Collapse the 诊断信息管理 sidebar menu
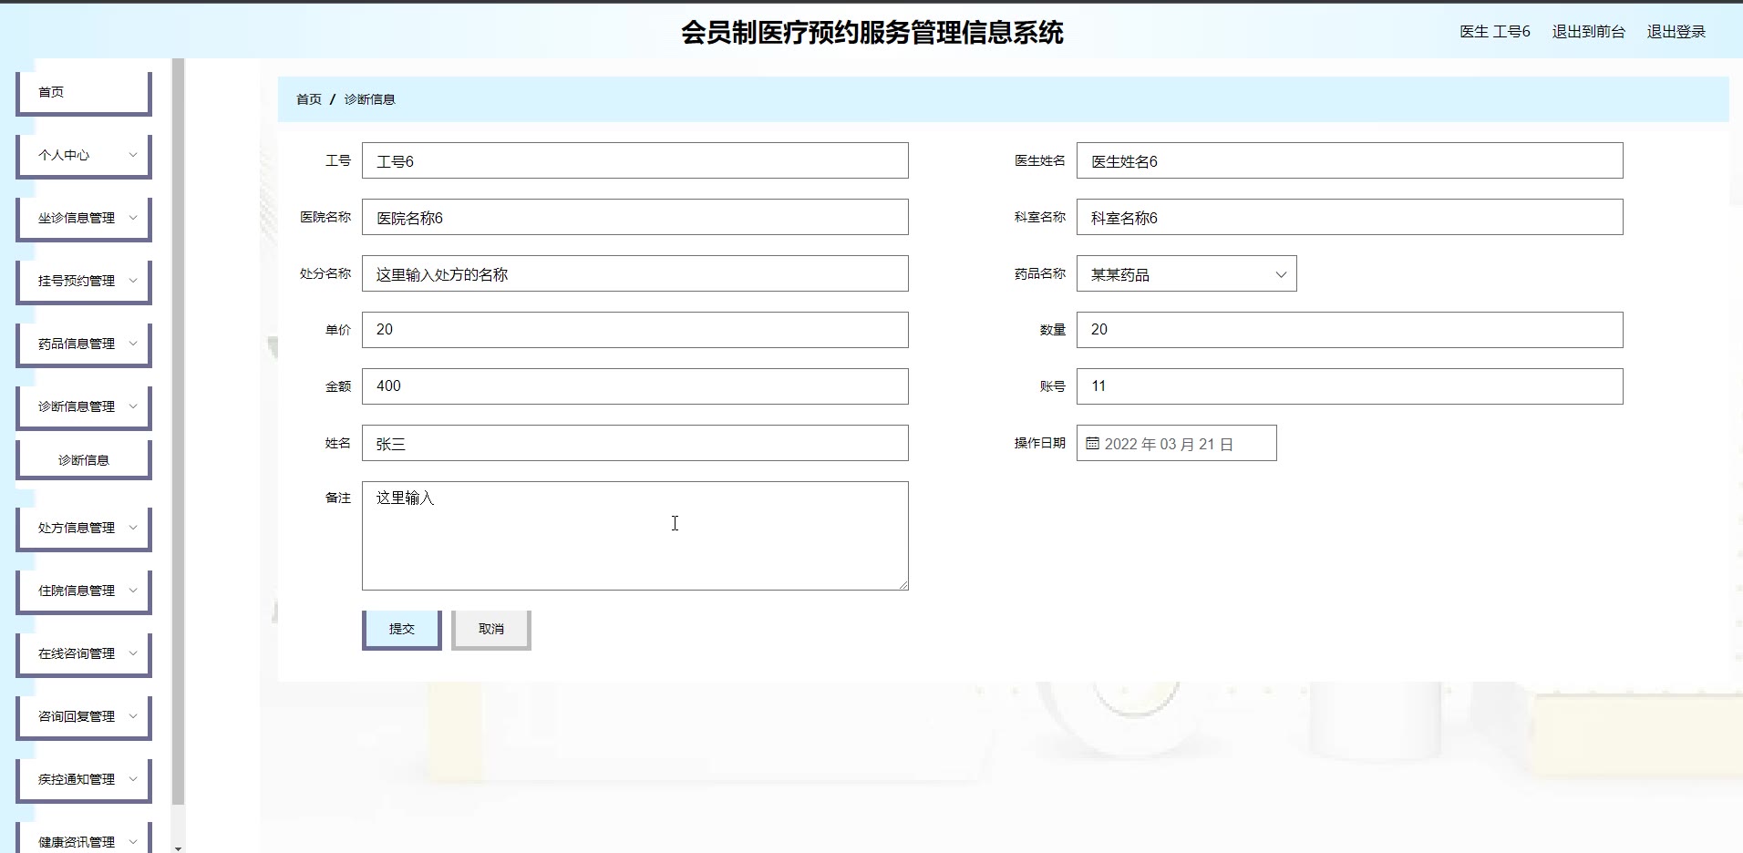 pyautogui.click(x=83, y=406)
